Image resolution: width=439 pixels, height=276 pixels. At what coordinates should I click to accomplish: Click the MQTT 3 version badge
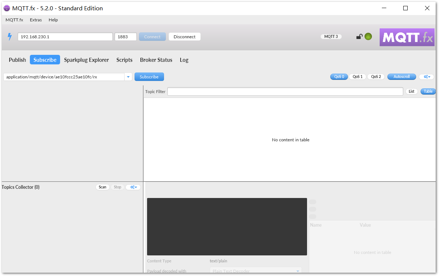(x=331, y=37)
